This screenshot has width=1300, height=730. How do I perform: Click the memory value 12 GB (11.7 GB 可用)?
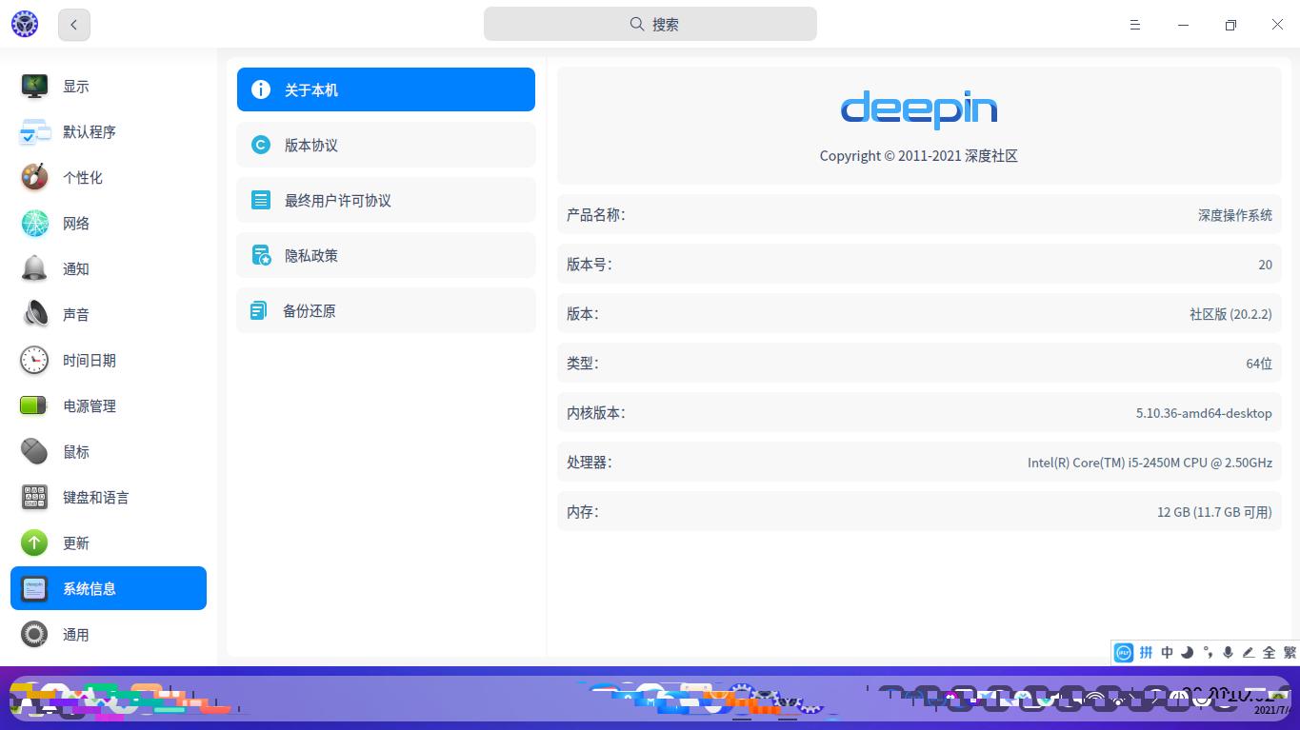pyautogui.click(x=1214, y=512)
